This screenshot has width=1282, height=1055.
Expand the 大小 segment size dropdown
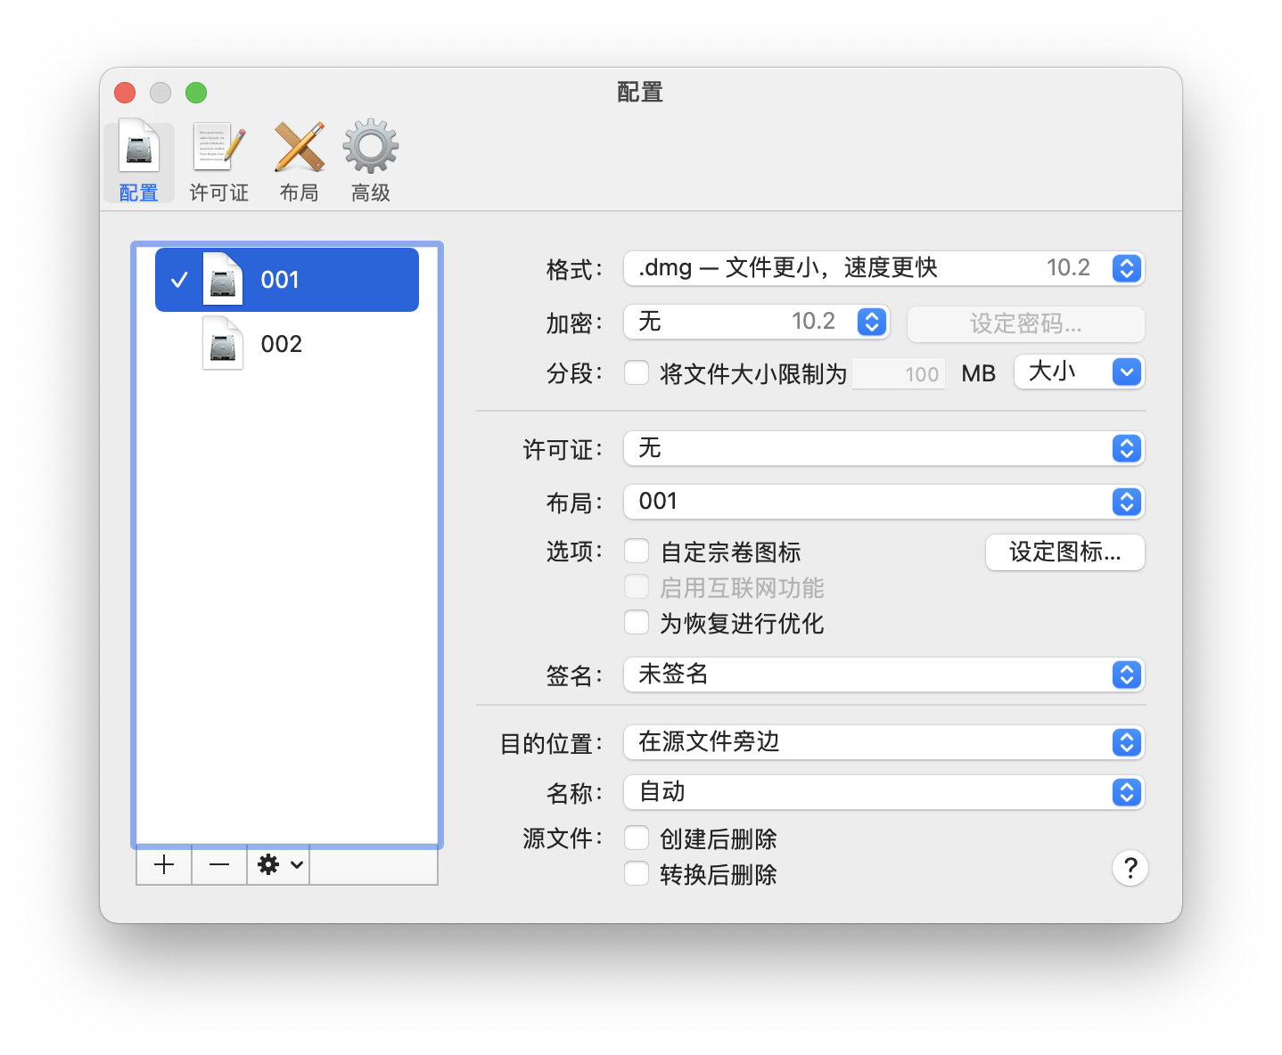point(1079,372)
